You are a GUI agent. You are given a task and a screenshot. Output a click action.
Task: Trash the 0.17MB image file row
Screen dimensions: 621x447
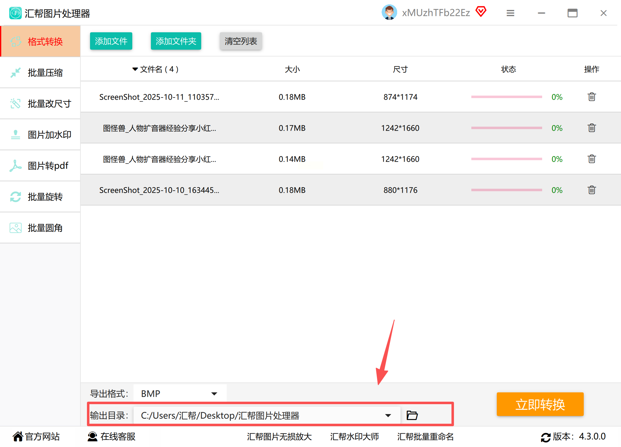click(592, 128)
